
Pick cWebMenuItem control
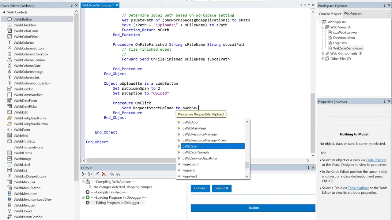click(x=25, y=193)
